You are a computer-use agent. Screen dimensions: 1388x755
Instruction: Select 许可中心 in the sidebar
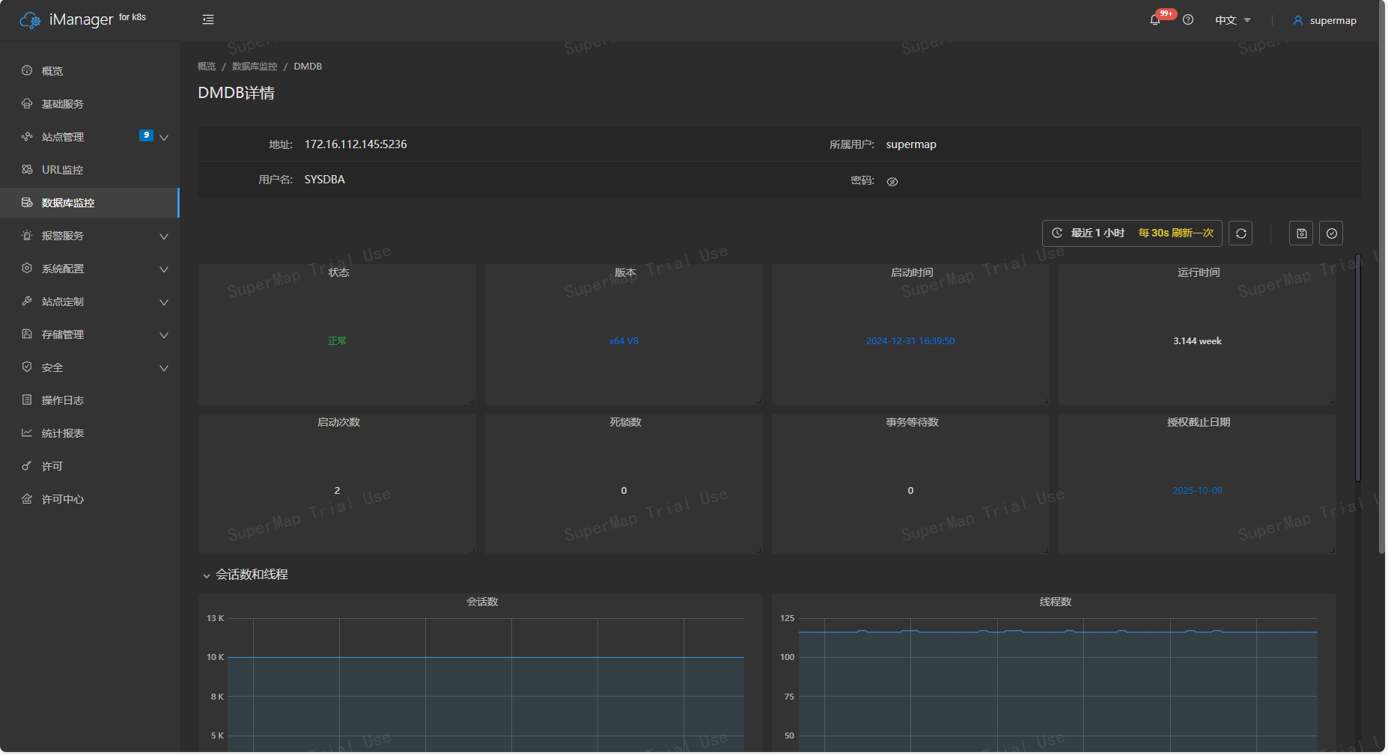62,499
